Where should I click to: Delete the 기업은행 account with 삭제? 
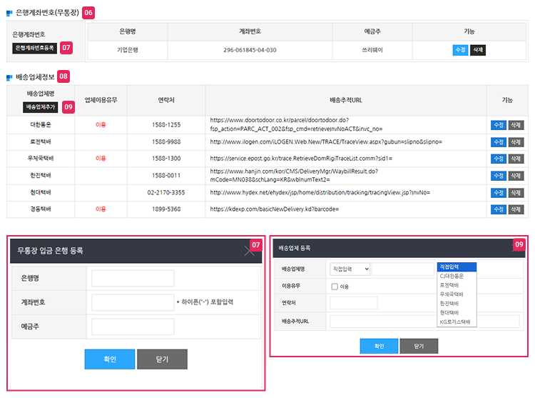pos(478,50)
